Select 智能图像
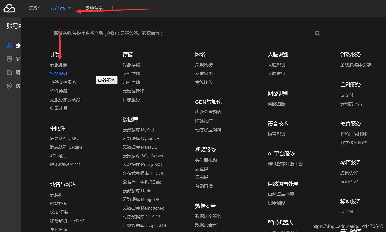 tap(277, 104)
